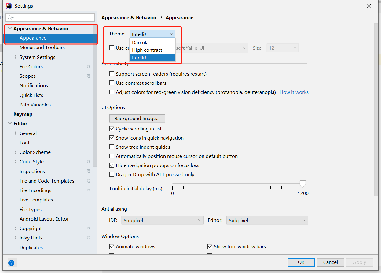
Task: Click project-level icon beside File and Code Templates
Action: click(89, 181)
